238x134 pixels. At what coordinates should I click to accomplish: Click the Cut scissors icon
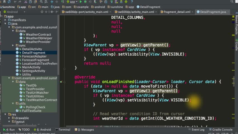tap(26, 2)
